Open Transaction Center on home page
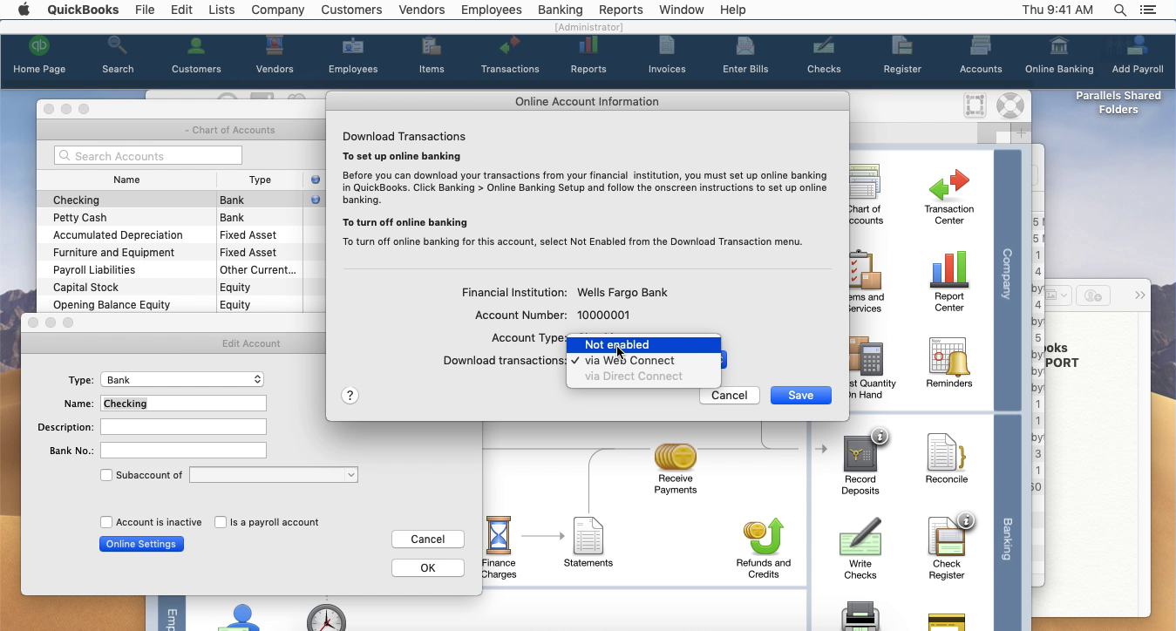The image size is (1176, 631). 948,197
